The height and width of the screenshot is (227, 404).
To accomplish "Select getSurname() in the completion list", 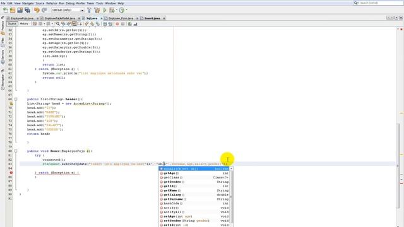I will [194, 199].
